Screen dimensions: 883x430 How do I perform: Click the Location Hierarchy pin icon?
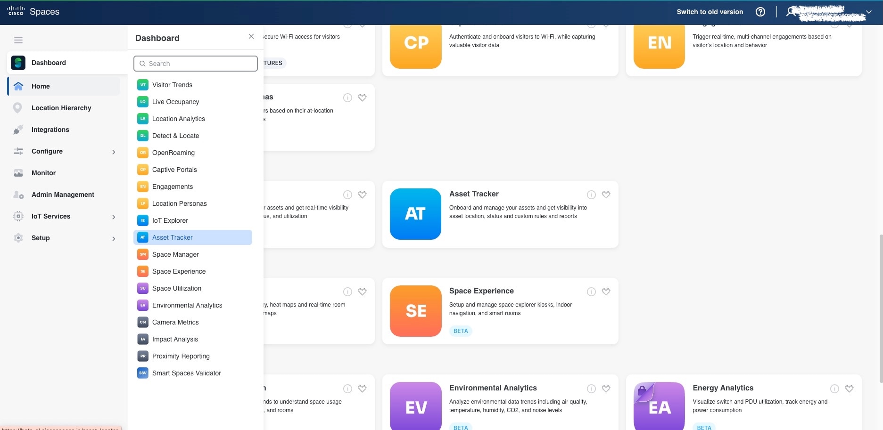tap(18, 108)
